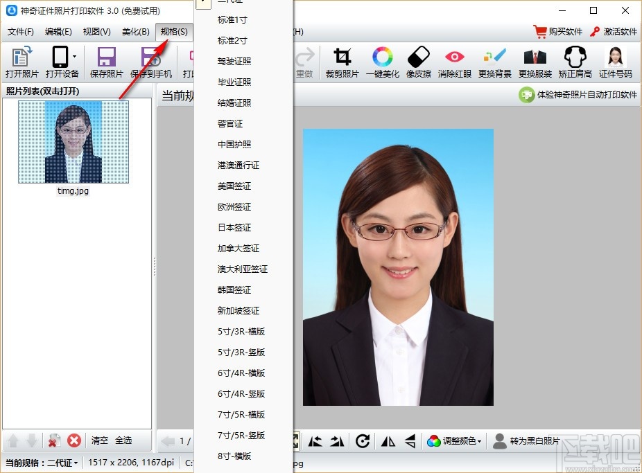Select 中国护照 menu entry
The height and width of the screenshot is (473, 642).
(243, 145)
